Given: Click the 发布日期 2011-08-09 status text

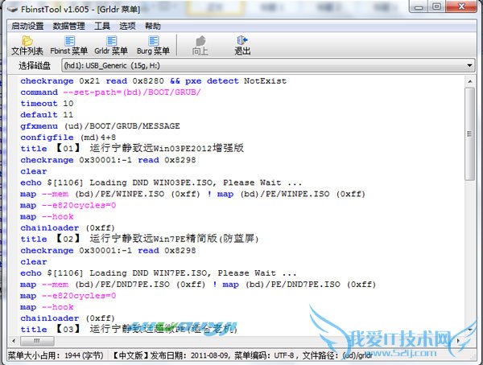Looking at the screenshot, I should [x=189, y=356].
